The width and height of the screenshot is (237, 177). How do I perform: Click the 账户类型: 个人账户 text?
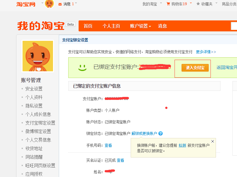point(103,110)
